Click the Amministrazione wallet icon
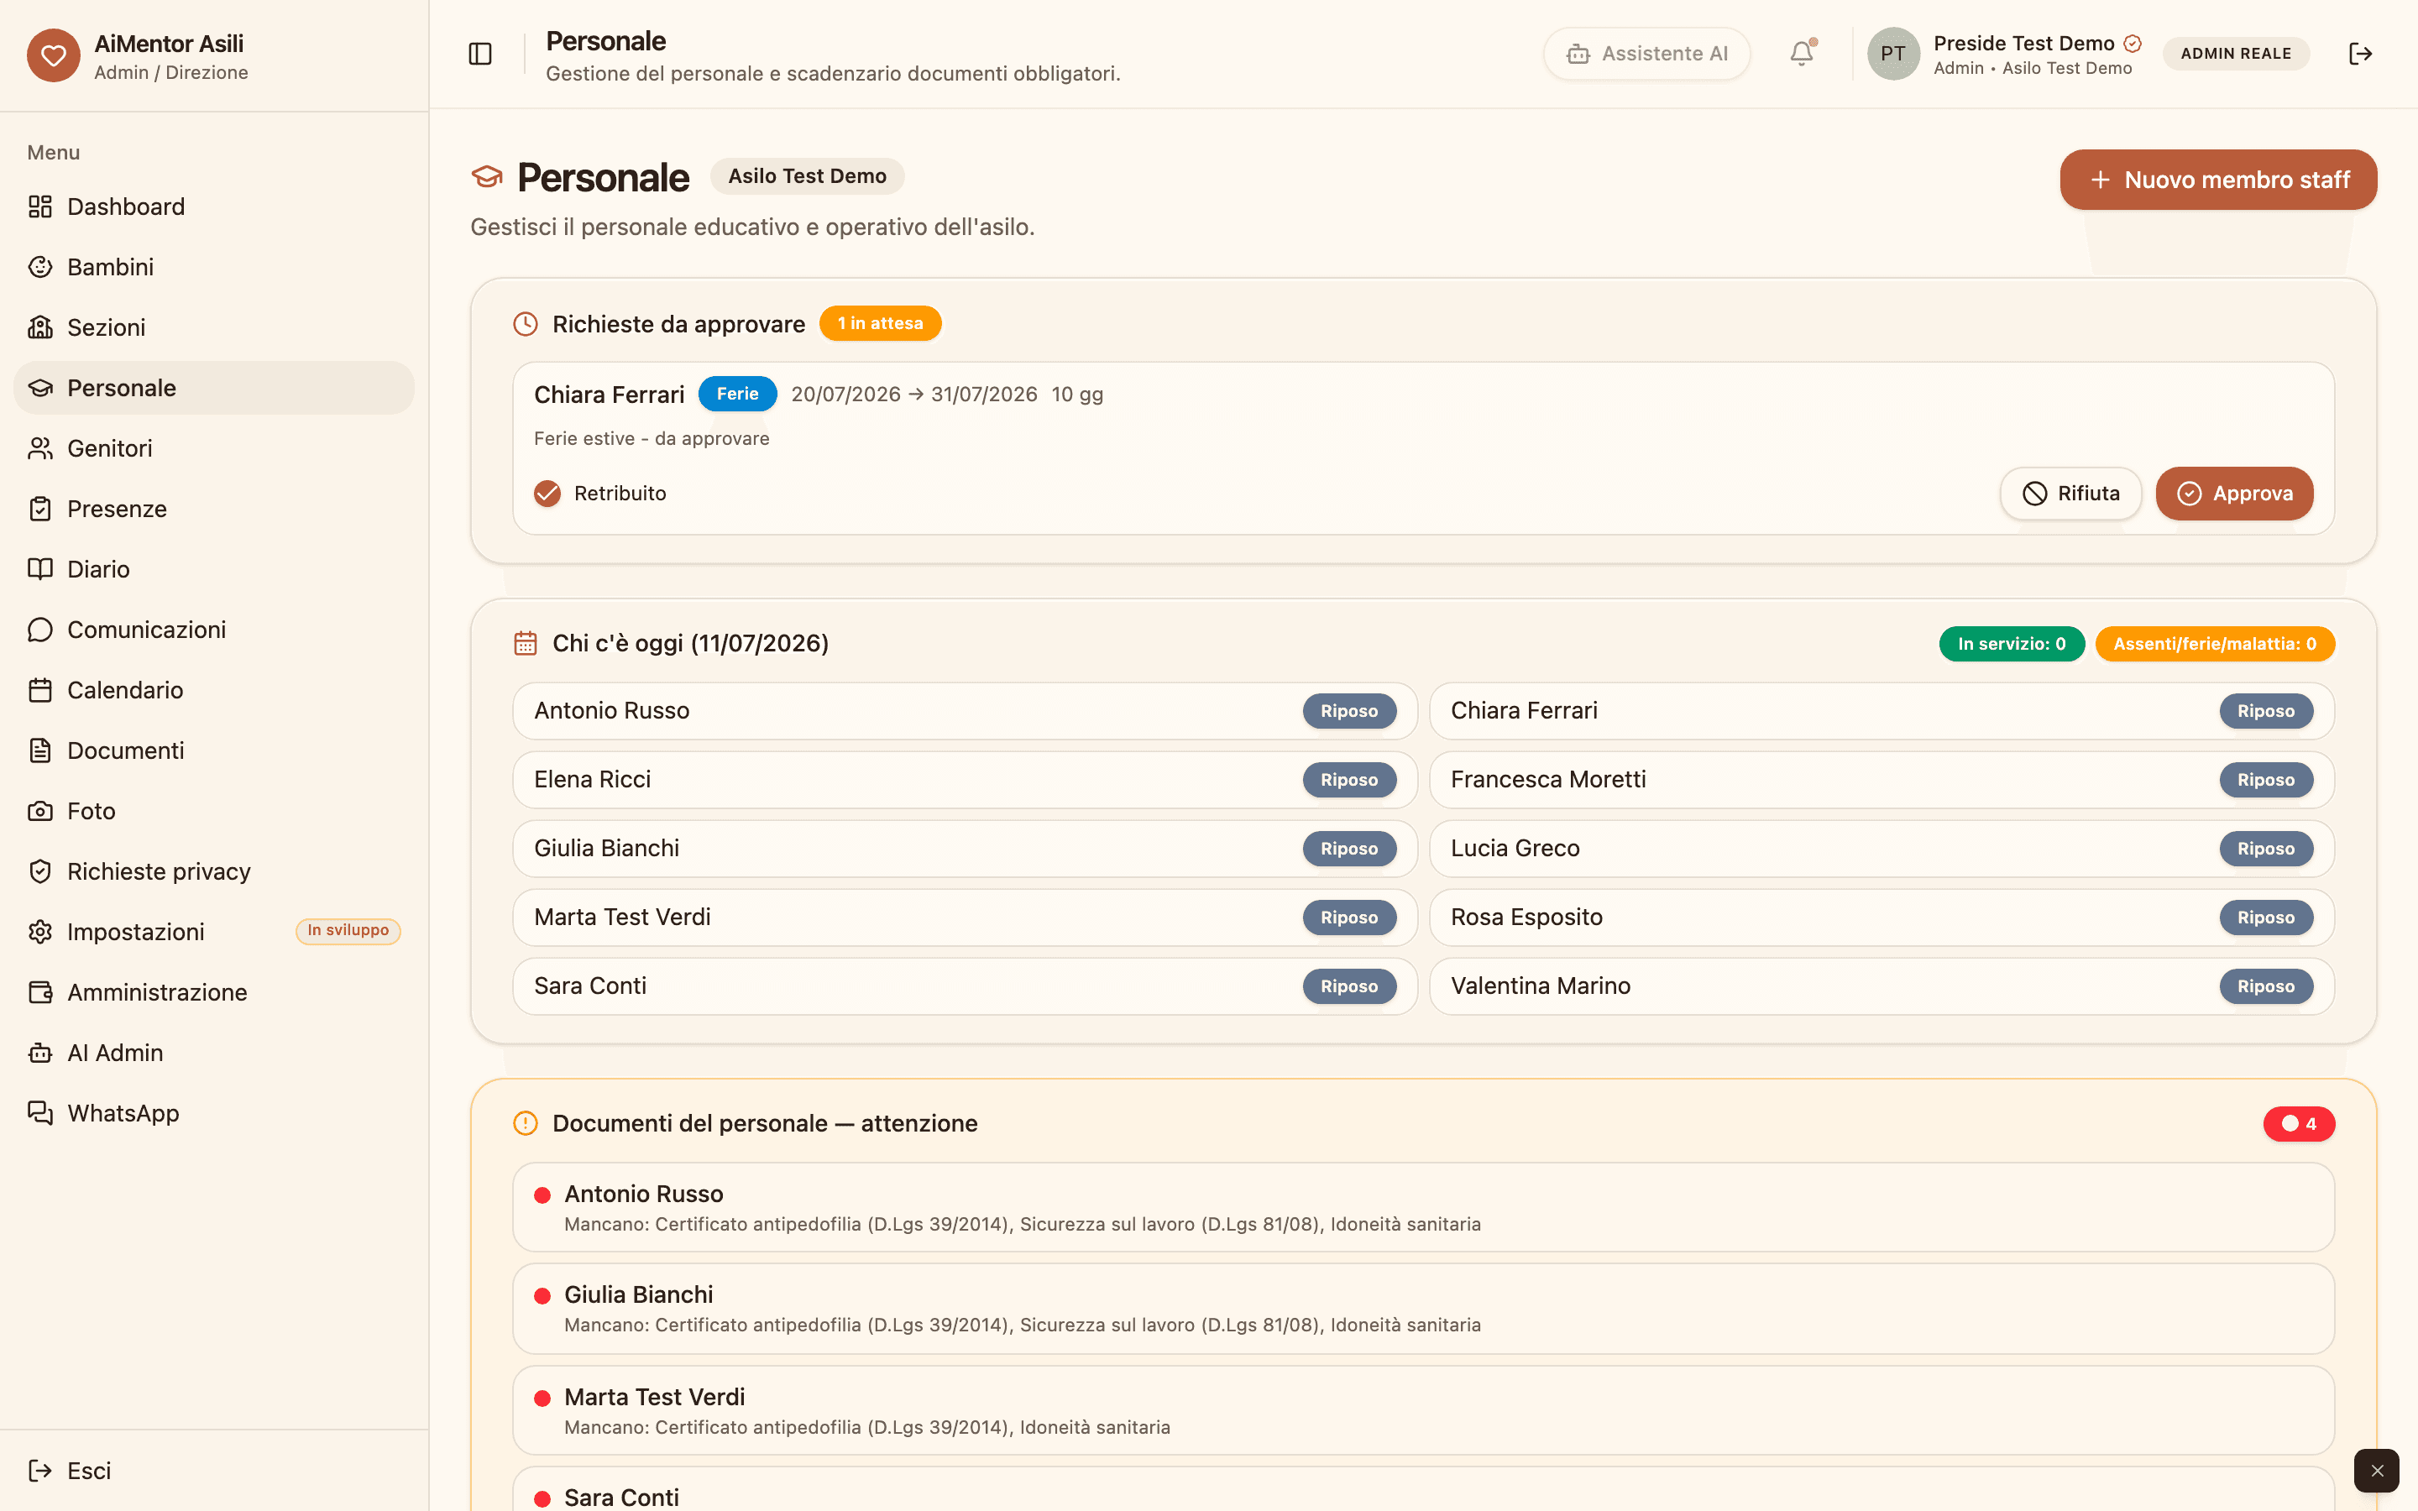Viewport: 2418px width, 1511px height. pyautogui.click(x=40, y=992)
